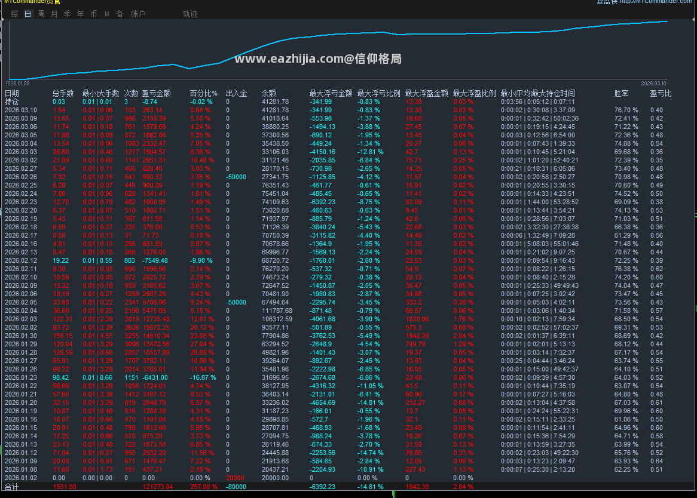
Task: Click the right panel collapse arrow
Action: click(x=695, y=19)
